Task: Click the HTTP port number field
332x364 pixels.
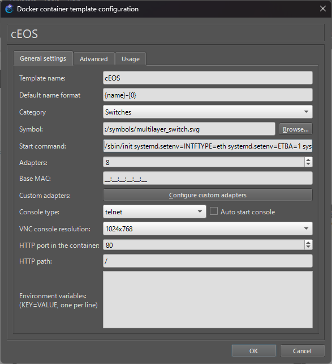Action: [x=204, y=245]
